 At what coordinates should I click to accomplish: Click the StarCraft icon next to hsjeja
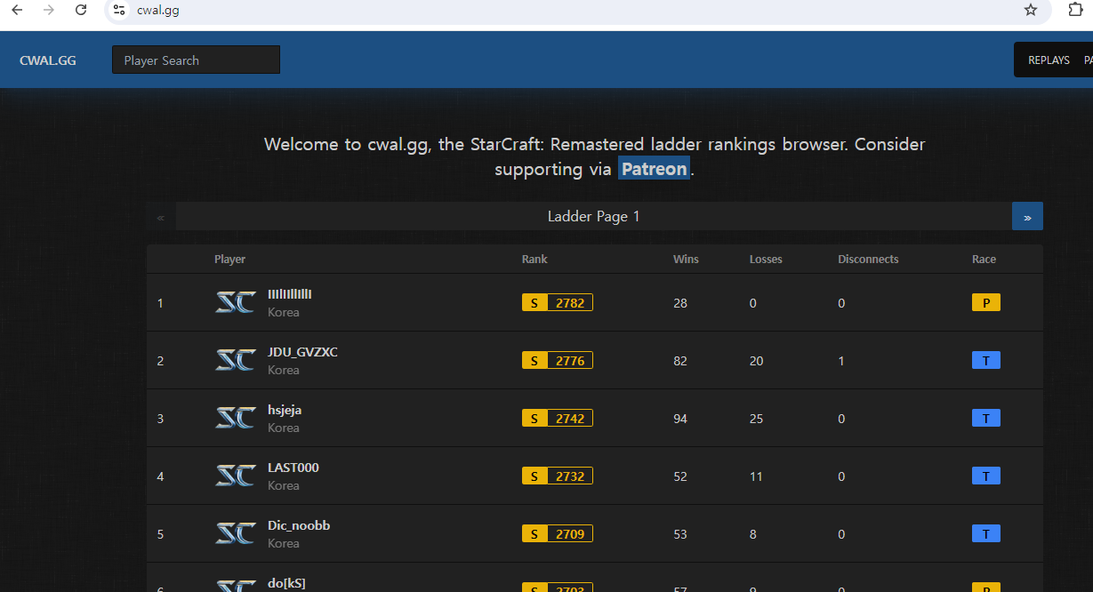click(x=236, y=418)
